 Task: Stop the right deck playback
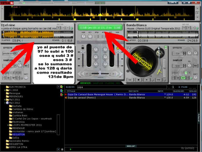coord(139,80)
